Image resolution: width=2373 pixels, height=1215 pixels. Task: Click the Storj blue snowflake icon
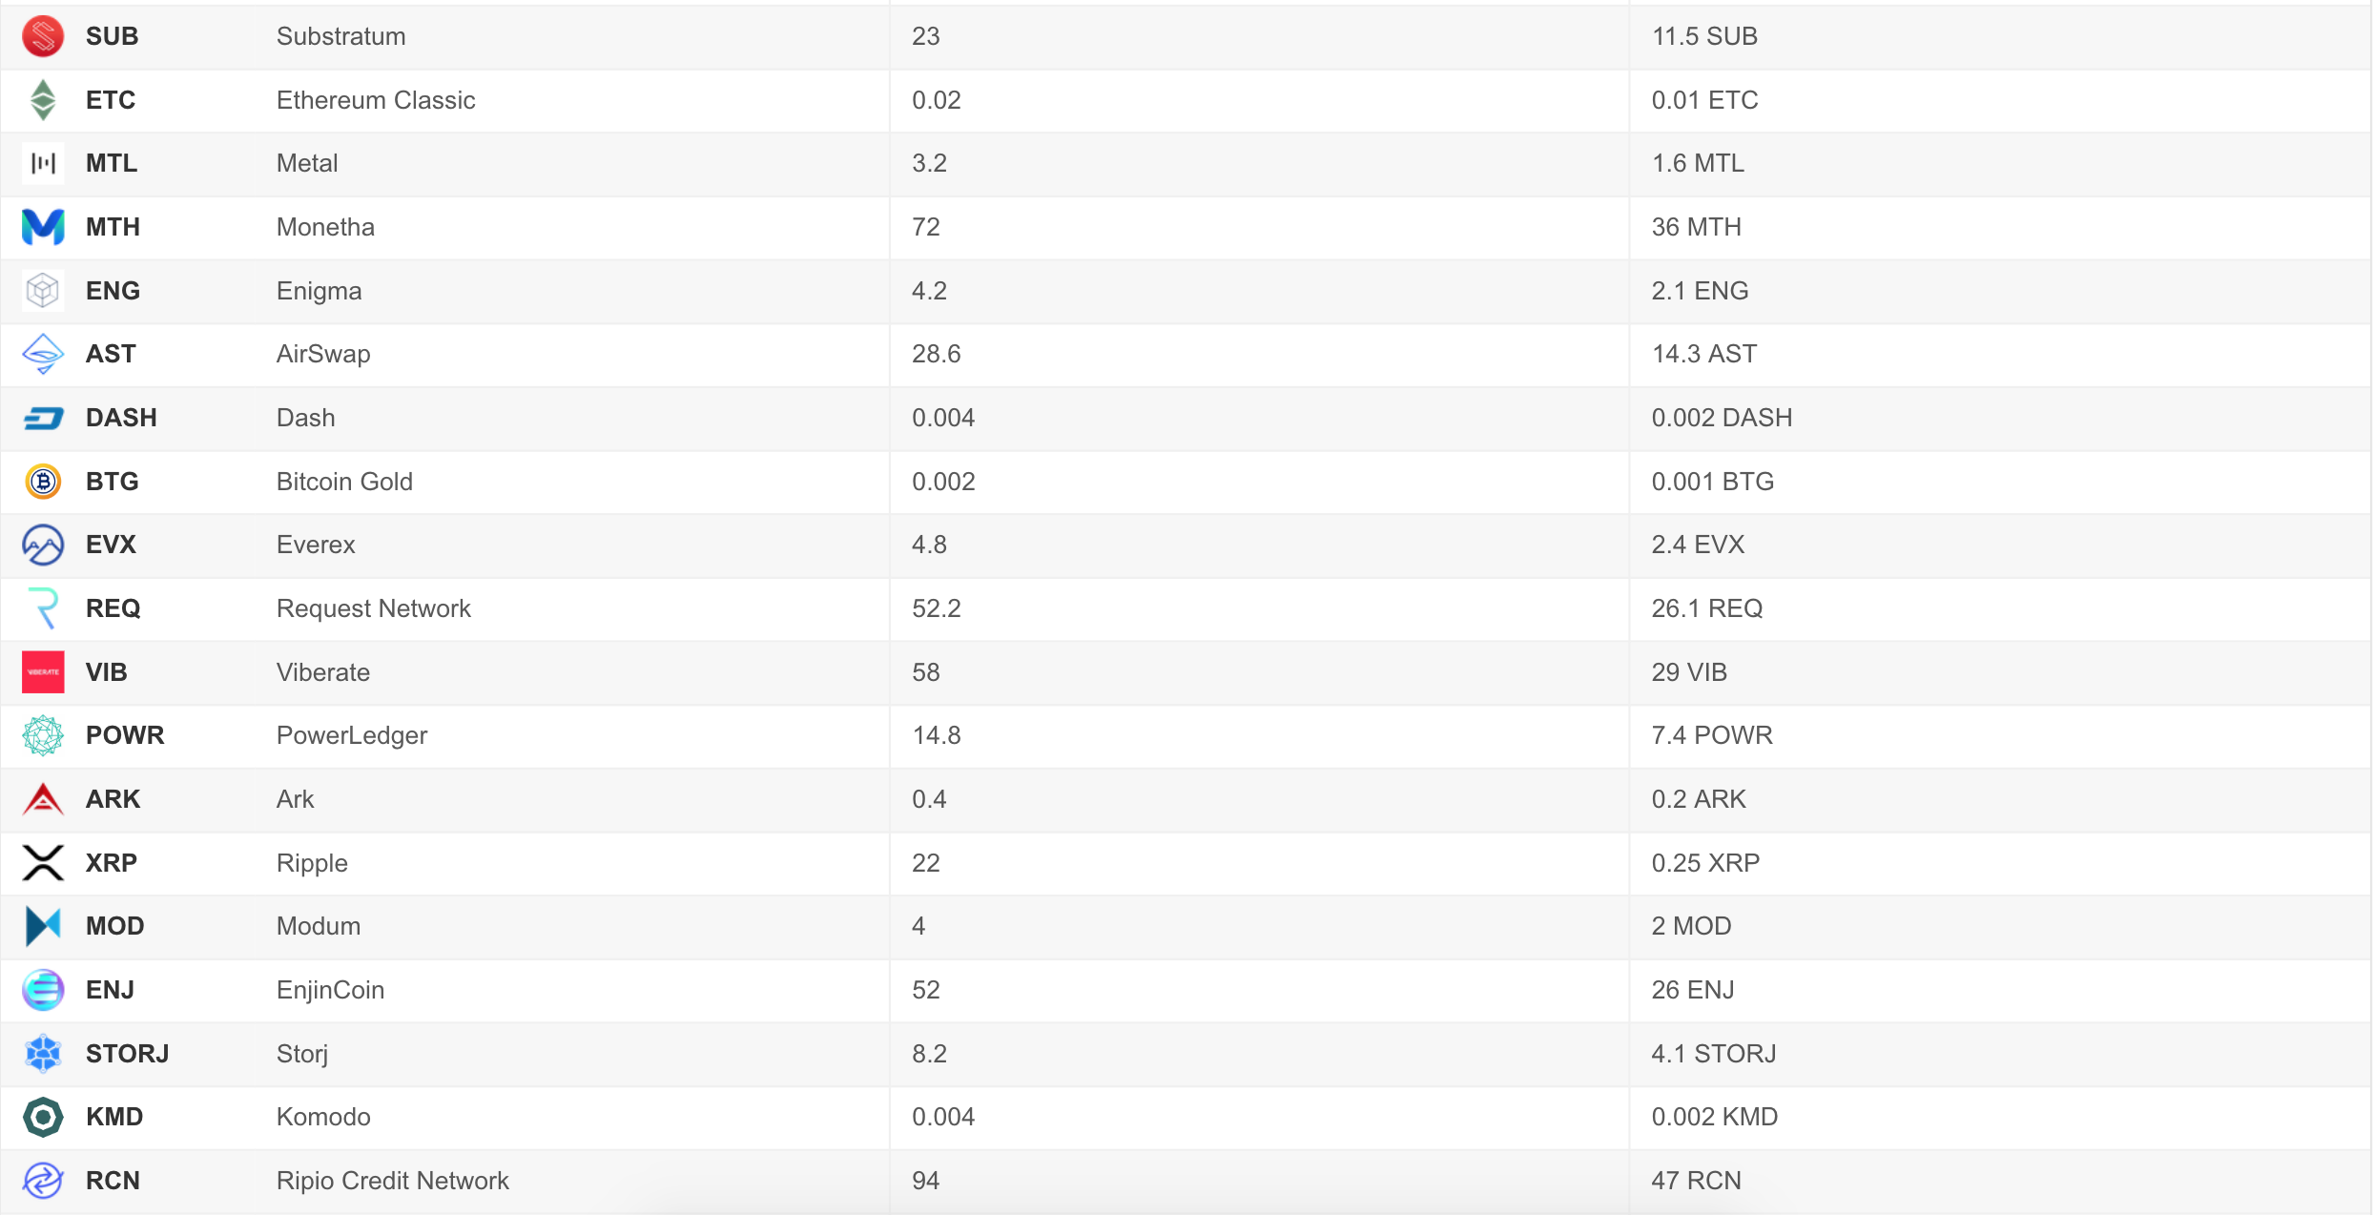(43, 1054)
